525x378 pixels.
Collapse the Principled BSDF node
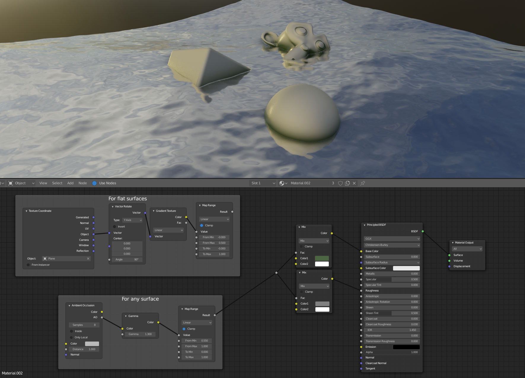[365, 225]
